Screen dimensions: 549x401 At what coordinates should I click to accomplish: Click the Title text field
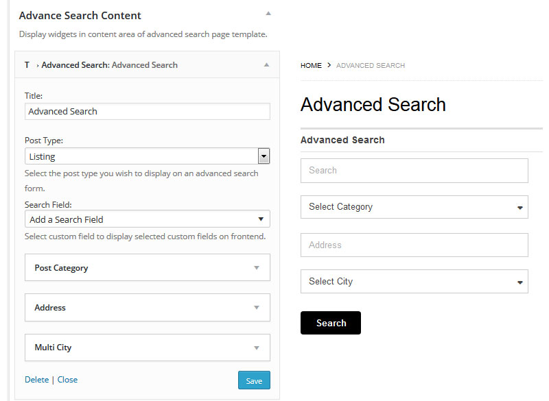point(148,112)
